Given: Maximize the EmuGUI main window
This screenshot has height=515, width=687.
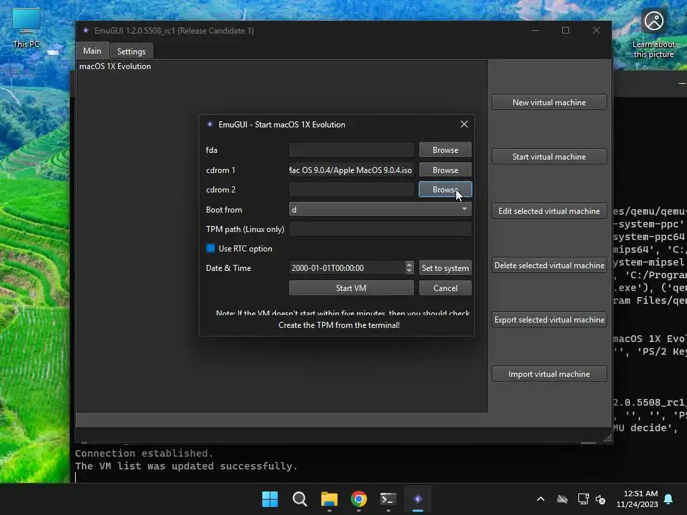Looking at the screenshot, I should (566, 30).
